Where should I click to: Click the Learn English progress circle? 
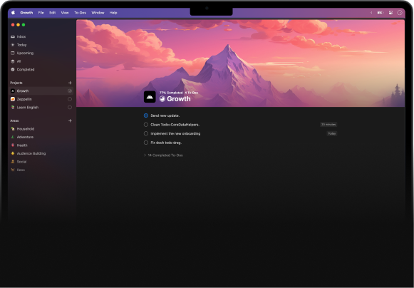point(70,107)
